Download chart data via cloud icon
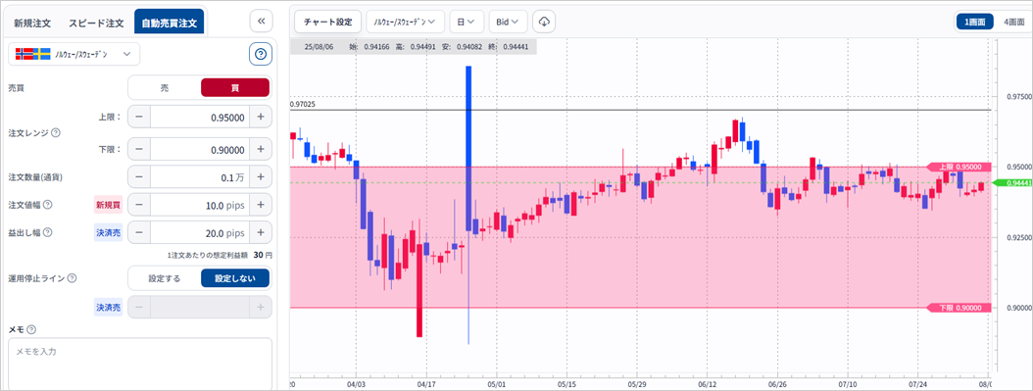The width and height of the screenshot is (1033, 391). pyautogui.click(x=544, y=21)
